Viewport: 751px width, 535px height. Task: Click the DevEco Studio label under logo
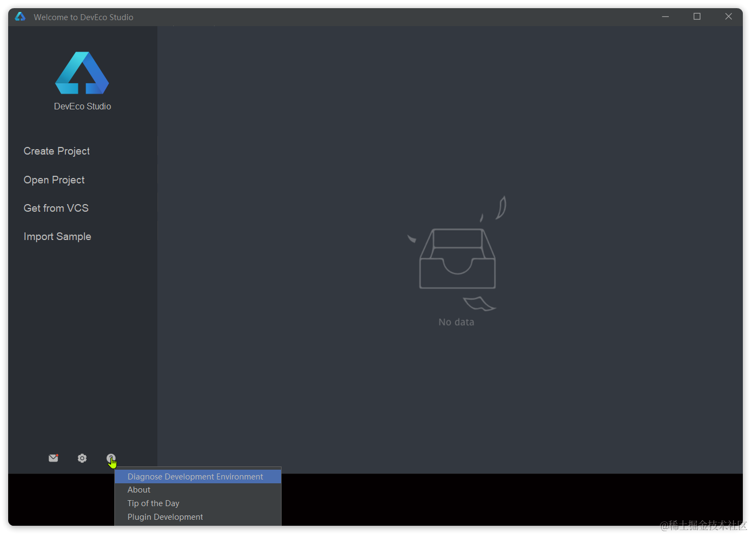click(x=82, y=107)
